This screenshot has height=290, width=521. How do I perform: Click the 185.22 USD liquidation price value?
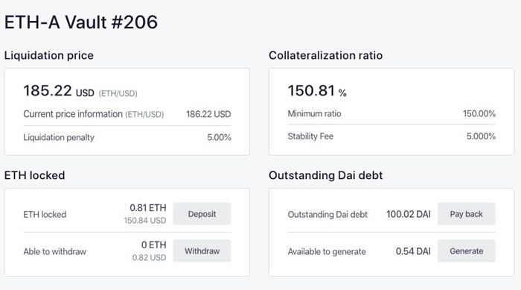coord(59,91)
